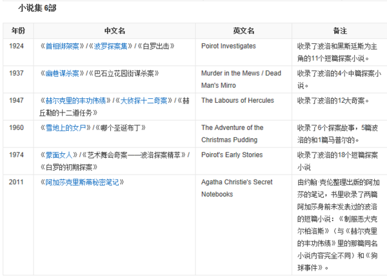
Task: Click the 1960 row note about 6个探案故事
Action: click(337, 134)
